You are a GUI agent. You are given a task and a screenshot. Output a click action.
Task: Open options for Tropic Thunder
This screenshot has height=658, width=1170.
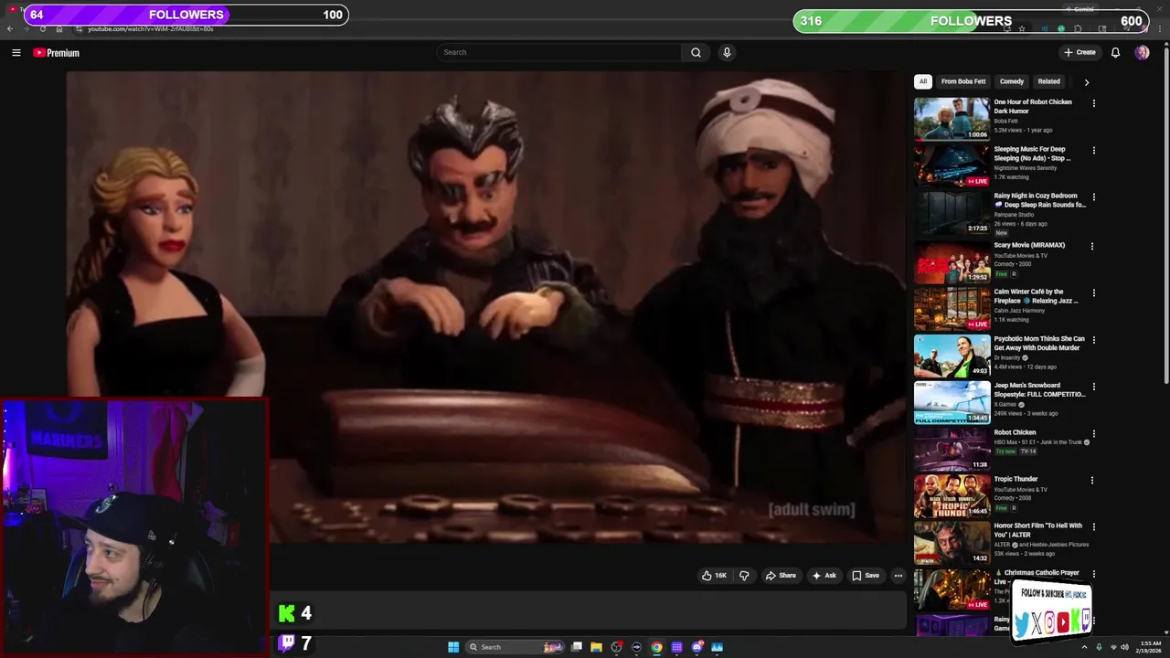pos(1091,480)
